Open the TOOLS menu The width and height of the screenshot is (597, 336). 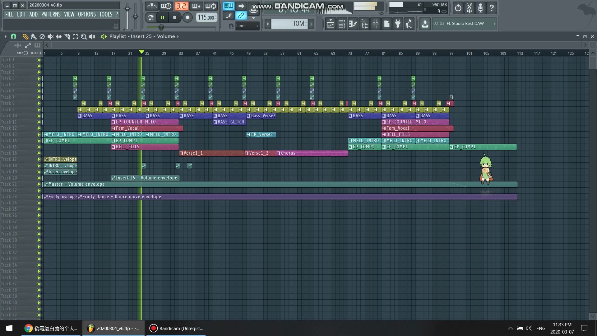[x=106, y=14]
